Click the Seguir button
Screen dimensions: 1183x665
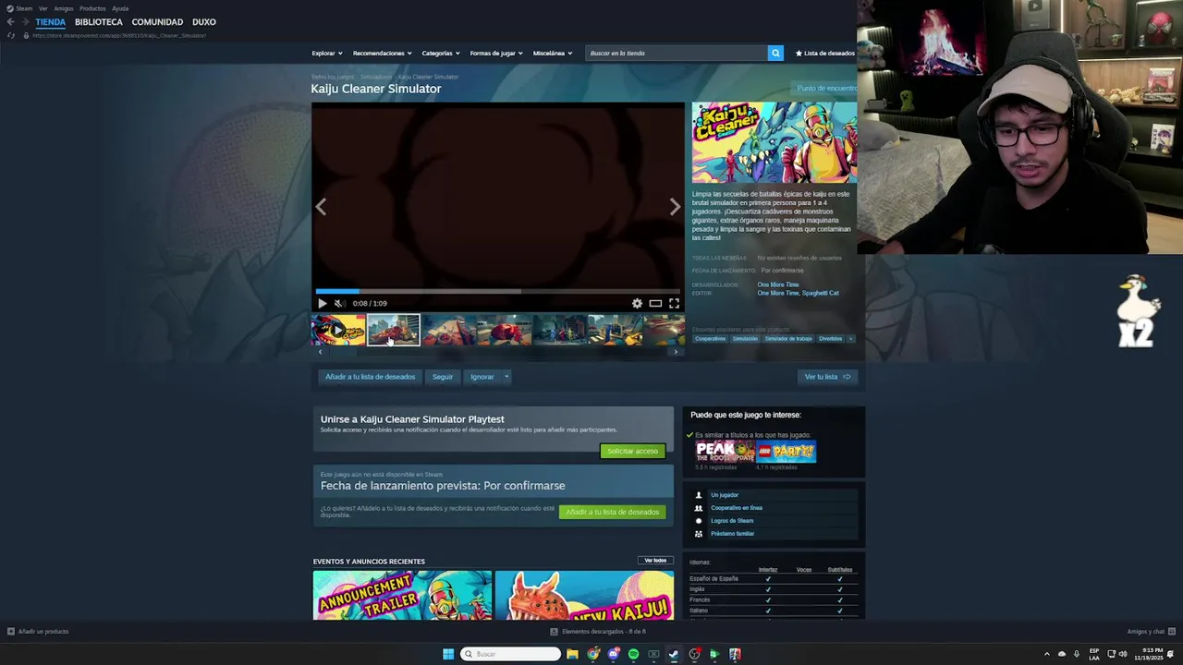click(443, 377)
